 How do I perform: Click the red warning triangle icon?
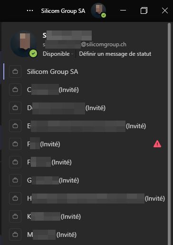click(157, 144)
